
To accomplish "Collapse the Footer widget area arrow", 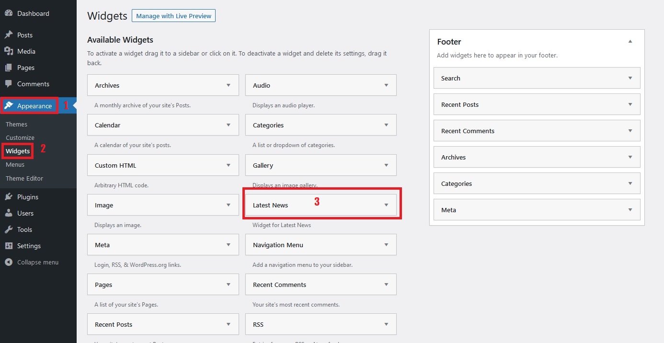I will (x=630, y=42).
